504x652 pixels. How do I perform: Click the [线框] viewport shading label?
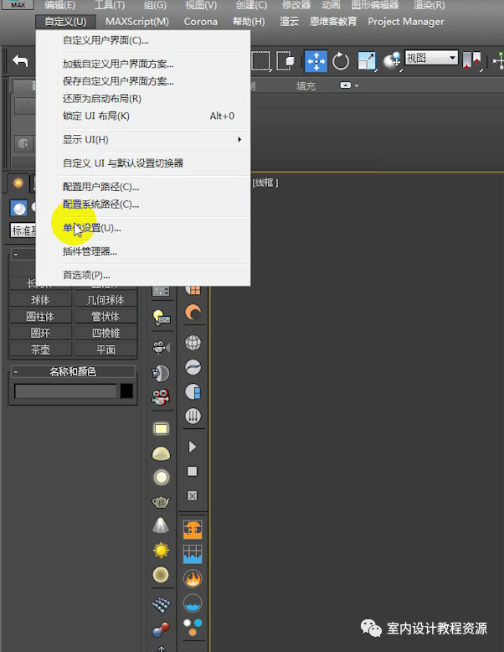[265, 182]
